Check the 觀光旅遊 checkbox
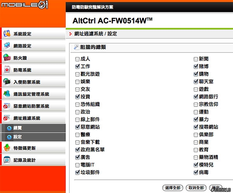233x193 pixels. pos(77,74)
